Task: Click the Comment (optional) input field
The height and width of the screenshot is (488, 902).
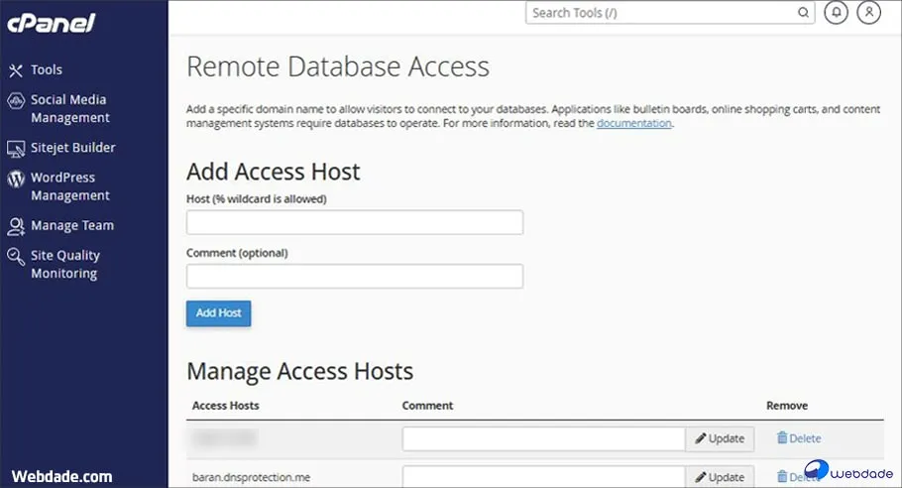Action: (355, 276)
